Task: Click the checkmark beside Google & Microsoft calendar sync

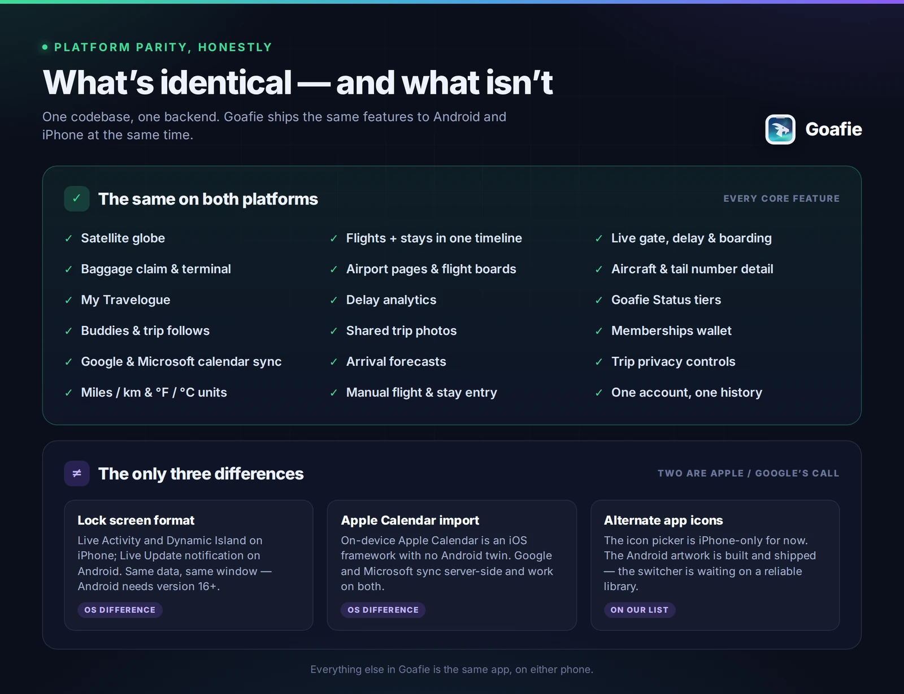Action: click(x=68, y=362)
